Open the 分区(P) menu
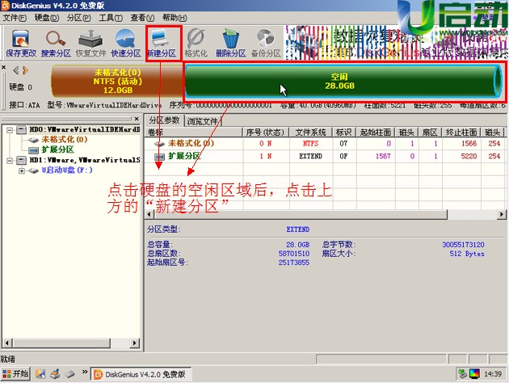This screenshot has height=383, width=509. pyautogui.click(x=79, y=18)
